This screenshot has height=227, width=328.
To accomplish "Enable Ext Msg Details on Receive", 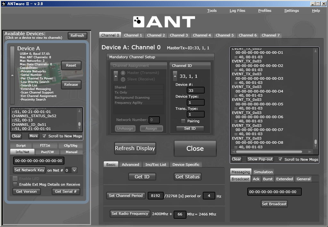I will click(15, 184).
